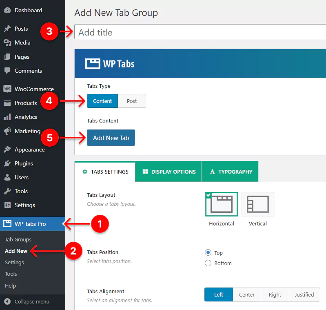This screenshot has height=310, width=326.
Task: Choose the Bottom tabs position radio
Action: (x=208, y=263)
